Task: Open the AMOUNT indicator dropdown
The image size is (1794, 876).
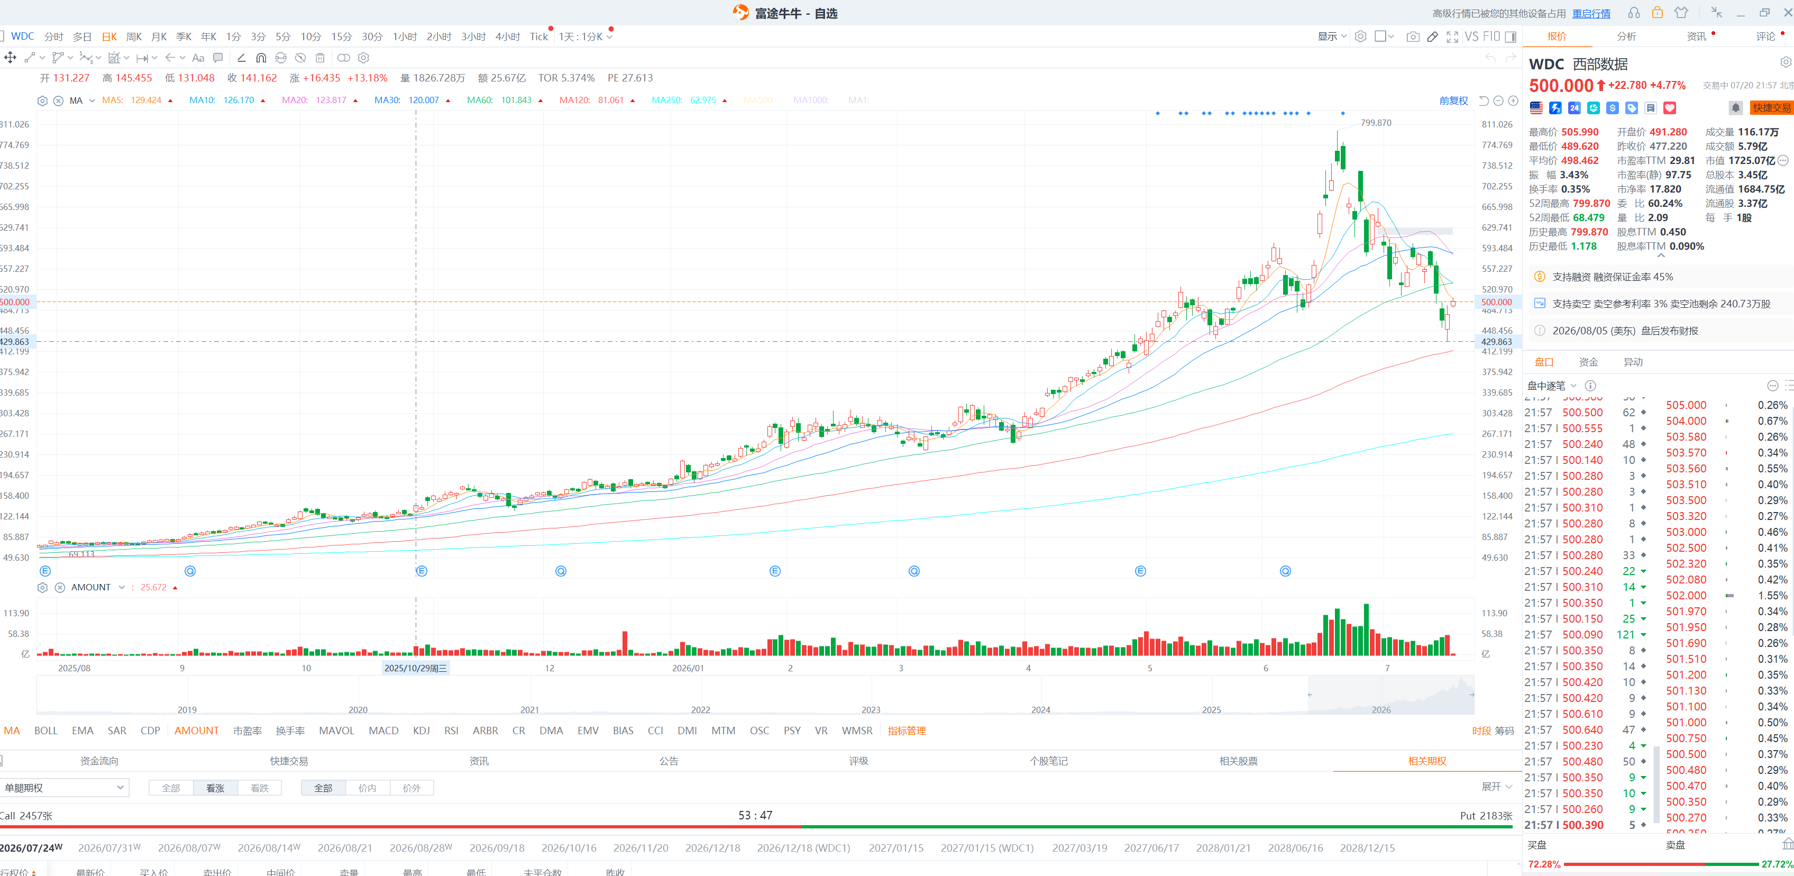Action: (122, 588)
